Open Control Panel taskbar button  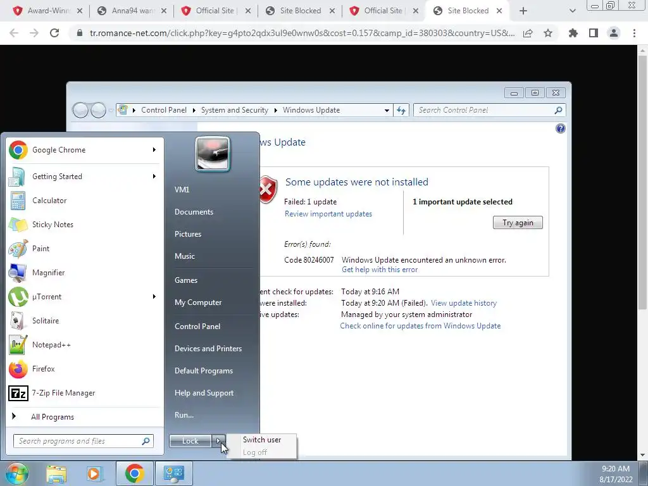(173, 473)
